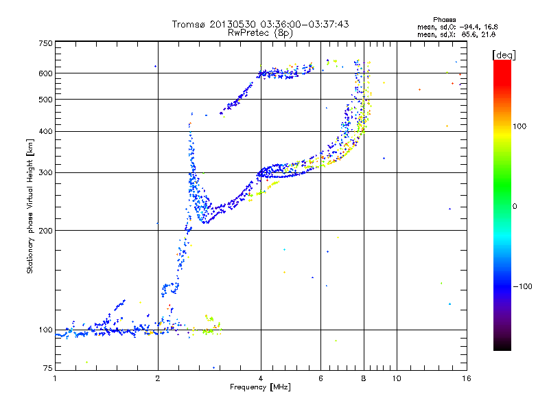The height and width of the screenshot is (412, 549).
Task: Select the 'RwPretec (8p)' subtitle text
Action: 260,33
